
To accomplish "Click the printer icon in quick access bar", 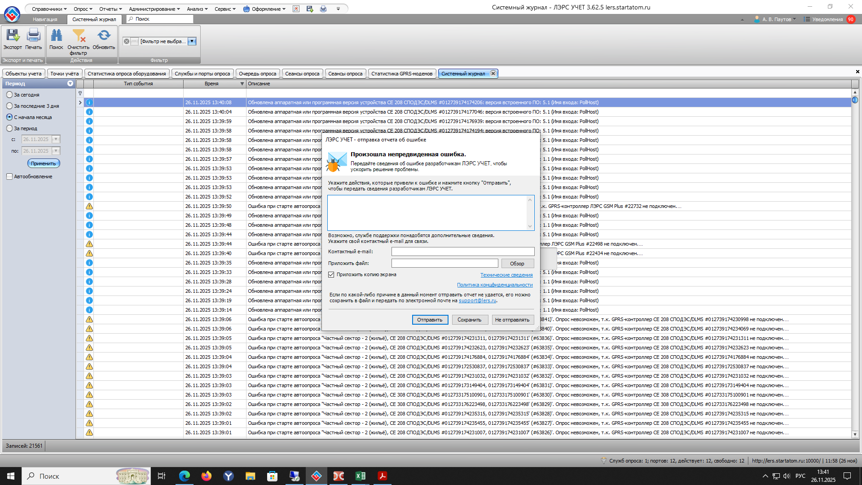I will coord(323,9).
